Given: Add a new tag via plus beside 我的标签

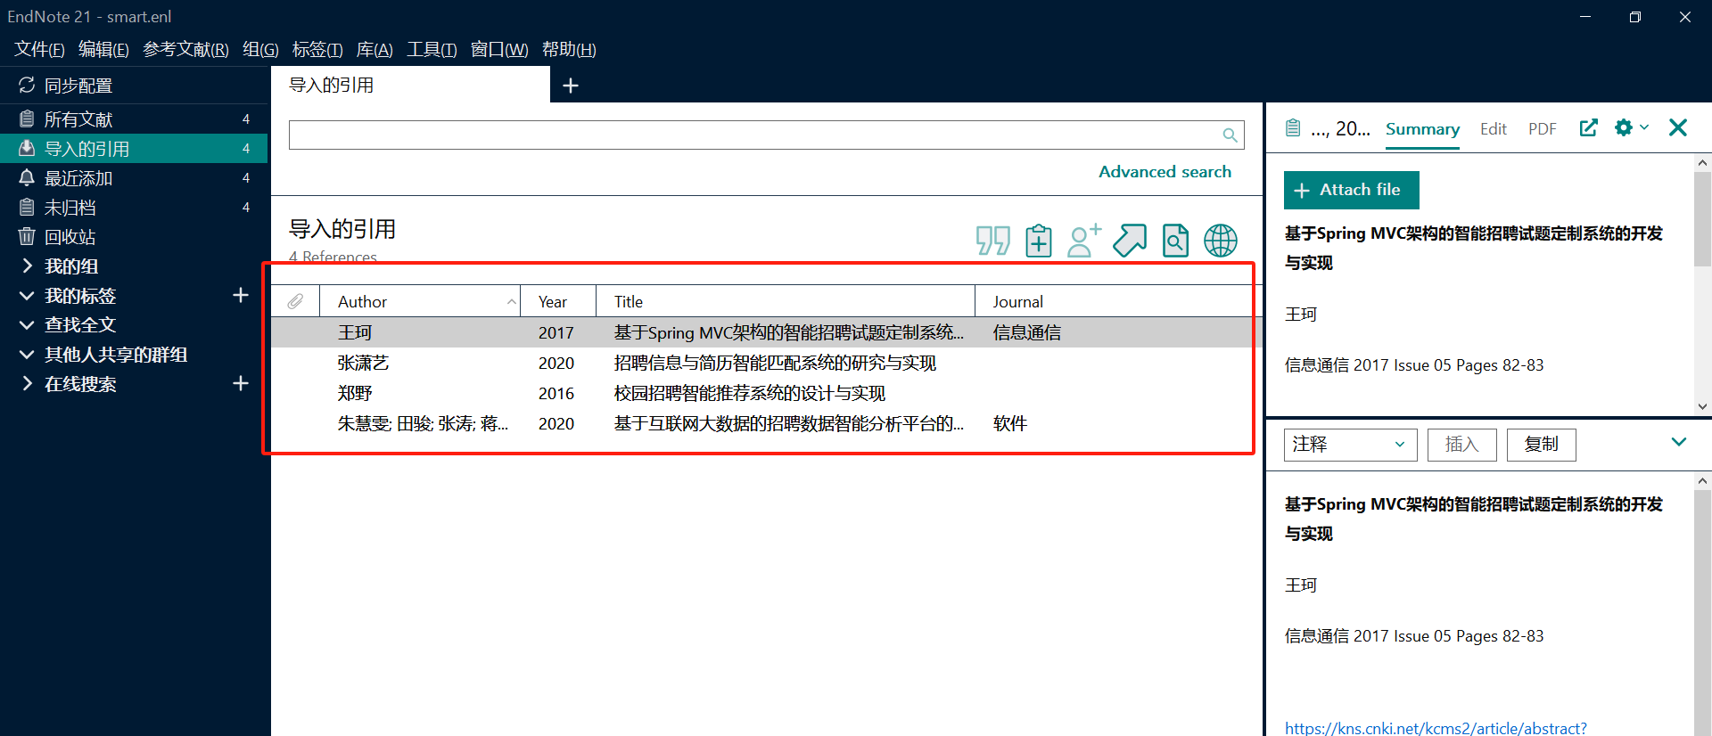Looking at the screenshot, I should pyautogui.click(x=241, y=295).
